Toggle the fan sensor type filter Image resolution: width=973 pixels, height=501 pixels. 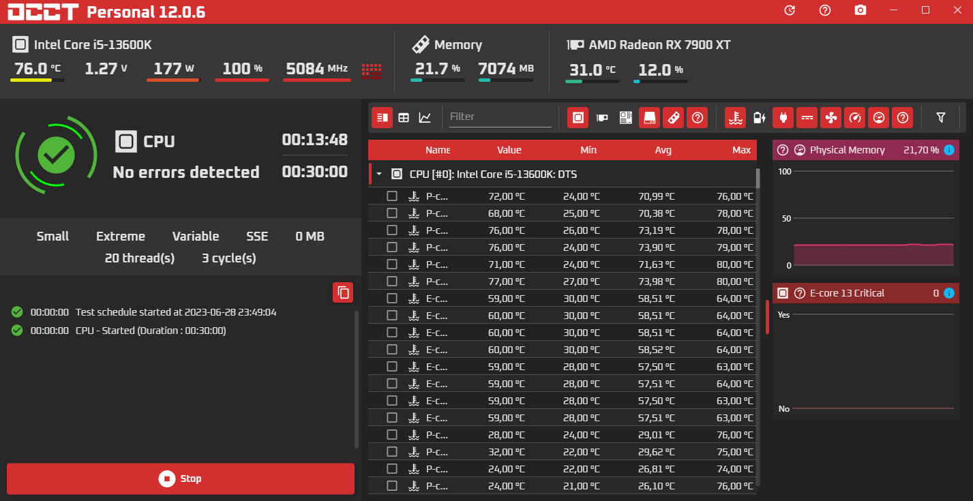[830, 117]
